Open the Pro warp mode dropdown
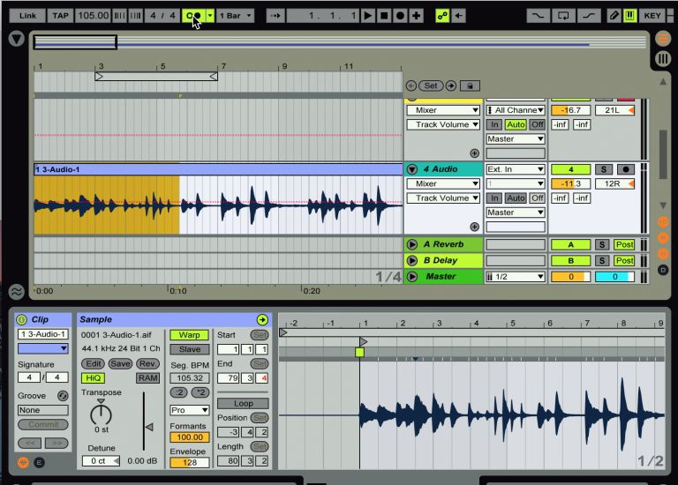This screenshot has height=485, width=678. 190,410
